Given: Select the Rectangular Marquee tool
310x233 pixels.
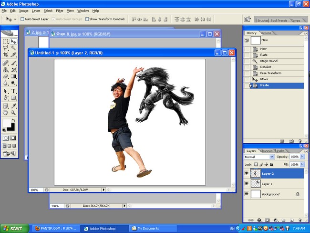Looking at the screenshot, I should click(6, 42).
